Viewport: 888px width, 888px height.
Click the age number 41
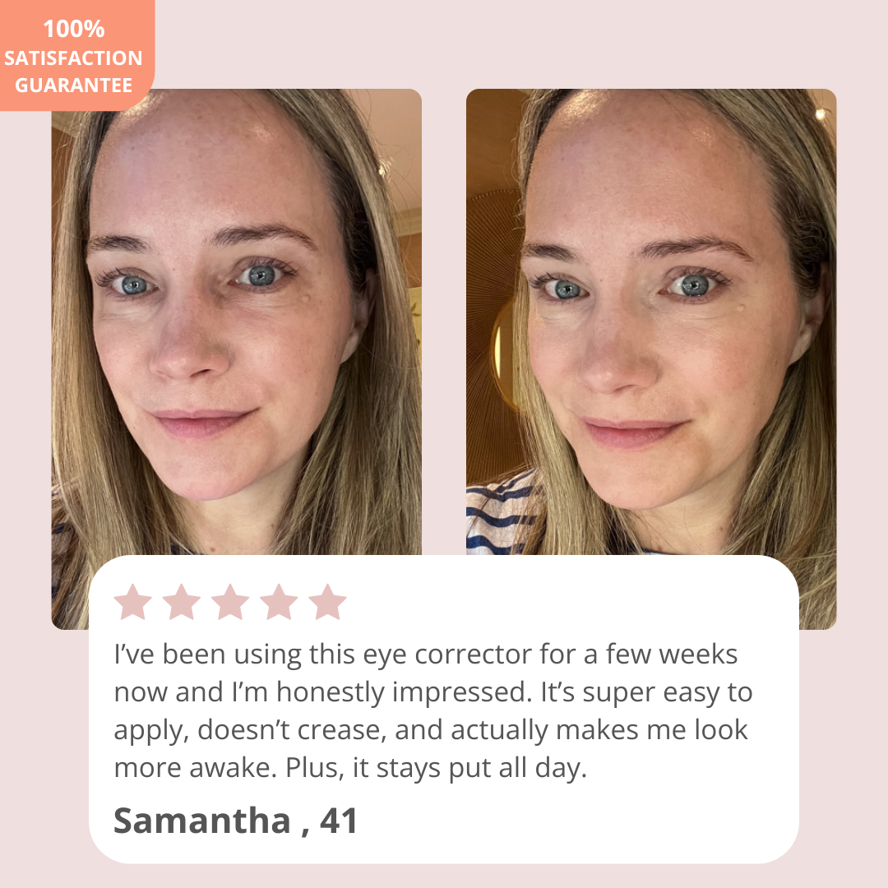(339, 821)
